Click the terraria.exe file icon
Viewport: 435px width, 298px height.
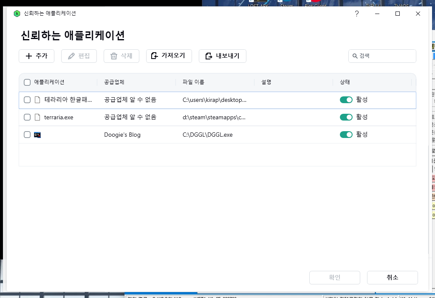tap(37, 117)
